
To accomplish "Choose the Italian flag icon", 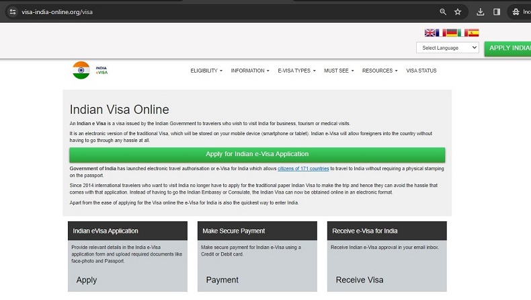I will [462, 32].
